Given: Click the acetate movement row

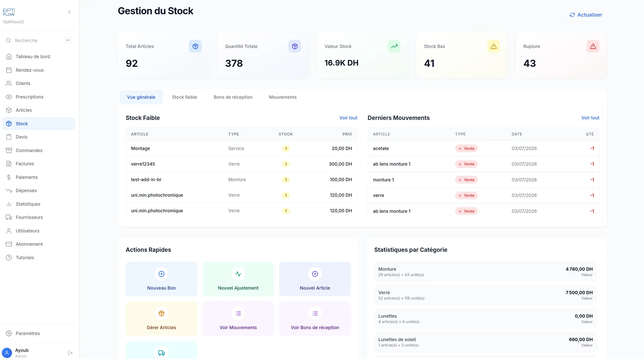Looking at the screenshot, I should [483, 148].
